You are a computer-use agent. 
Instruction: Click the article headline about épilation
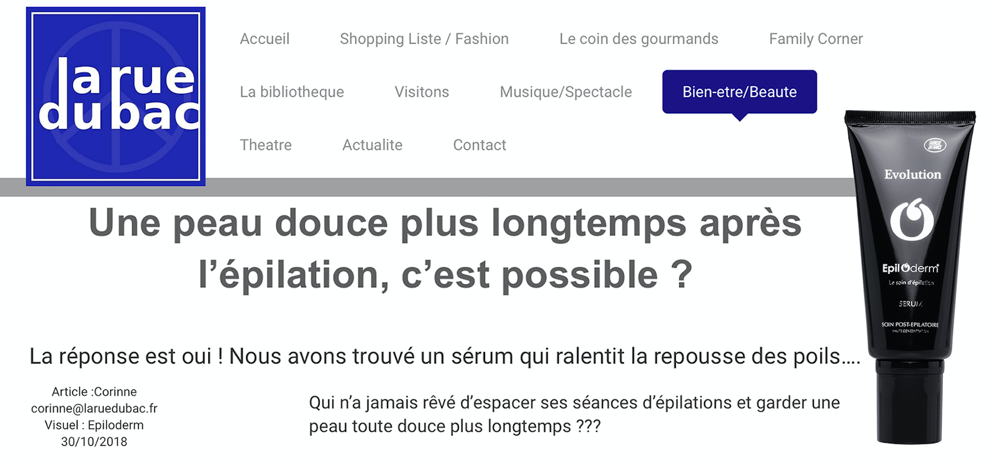[x=445, y=249]
